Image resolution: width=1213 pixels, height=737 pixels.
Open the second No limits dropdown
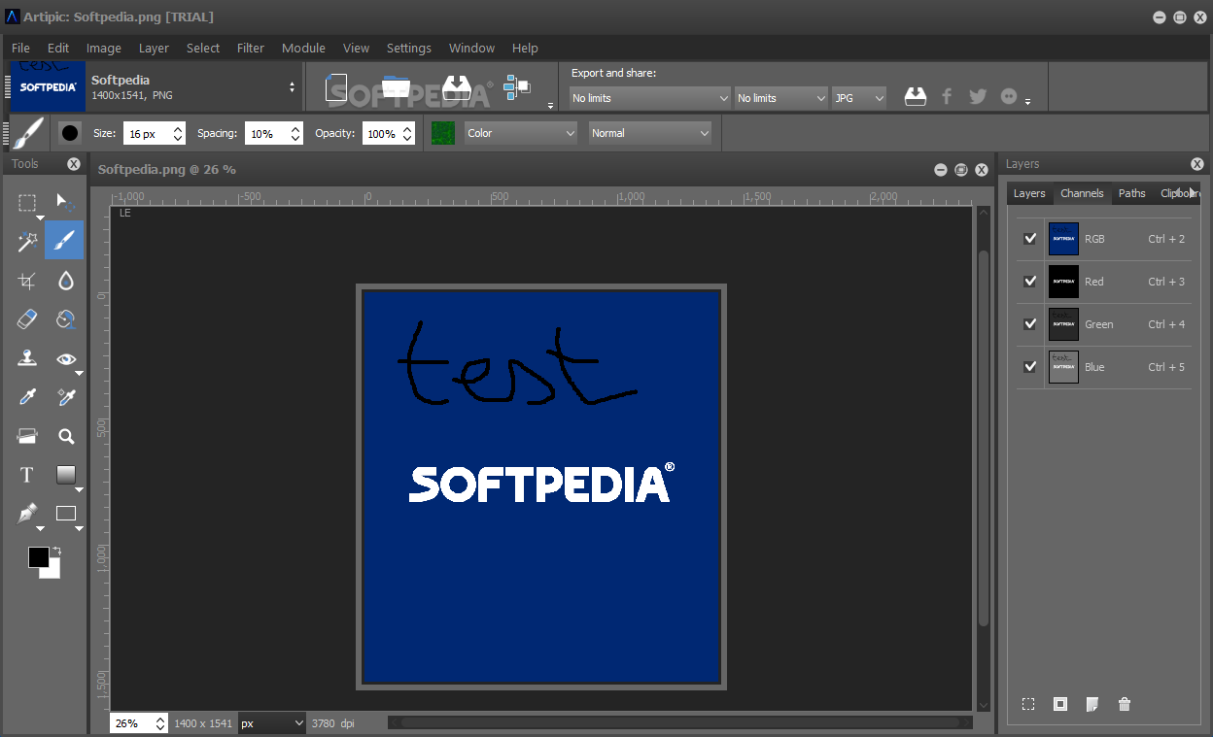point(780,98)
